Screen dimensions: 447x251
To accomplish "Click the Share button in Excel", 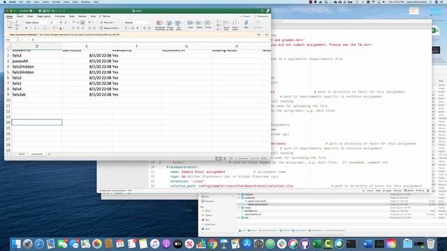I will [x=245, y=16].
